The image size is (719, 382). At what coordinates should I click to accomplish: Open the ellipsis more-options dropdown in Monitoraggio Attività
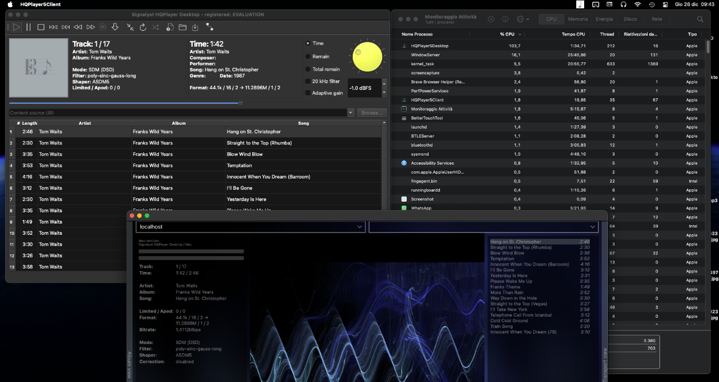(522, 19)
